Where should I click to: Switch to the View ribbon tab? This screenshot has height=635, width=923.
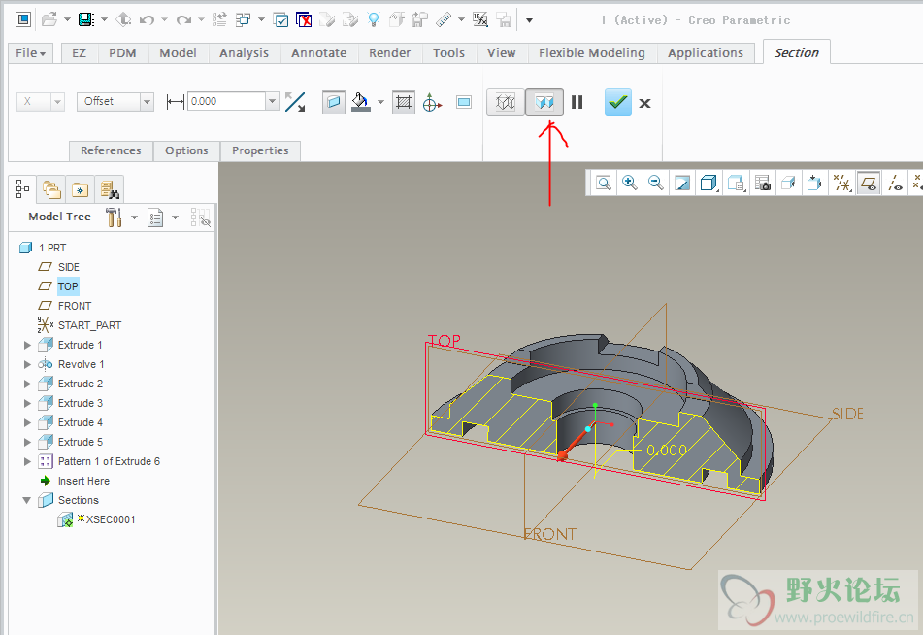click(502, 53)
